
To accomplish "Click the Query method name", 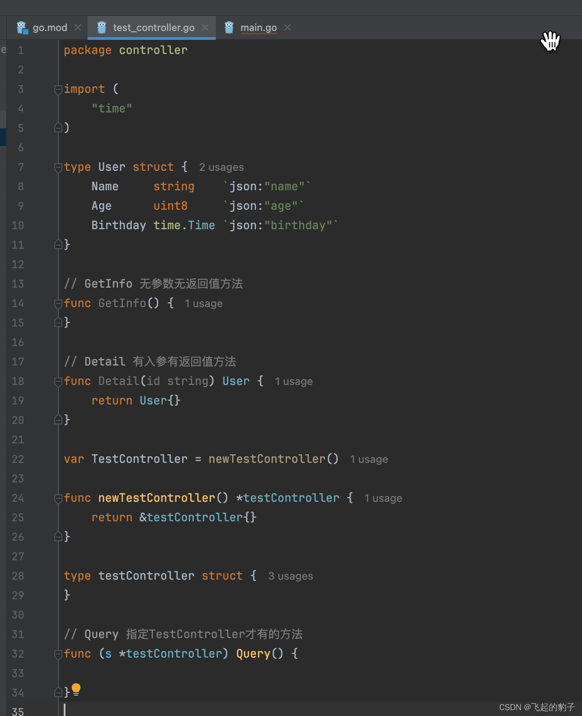I will tap(253, 654).
